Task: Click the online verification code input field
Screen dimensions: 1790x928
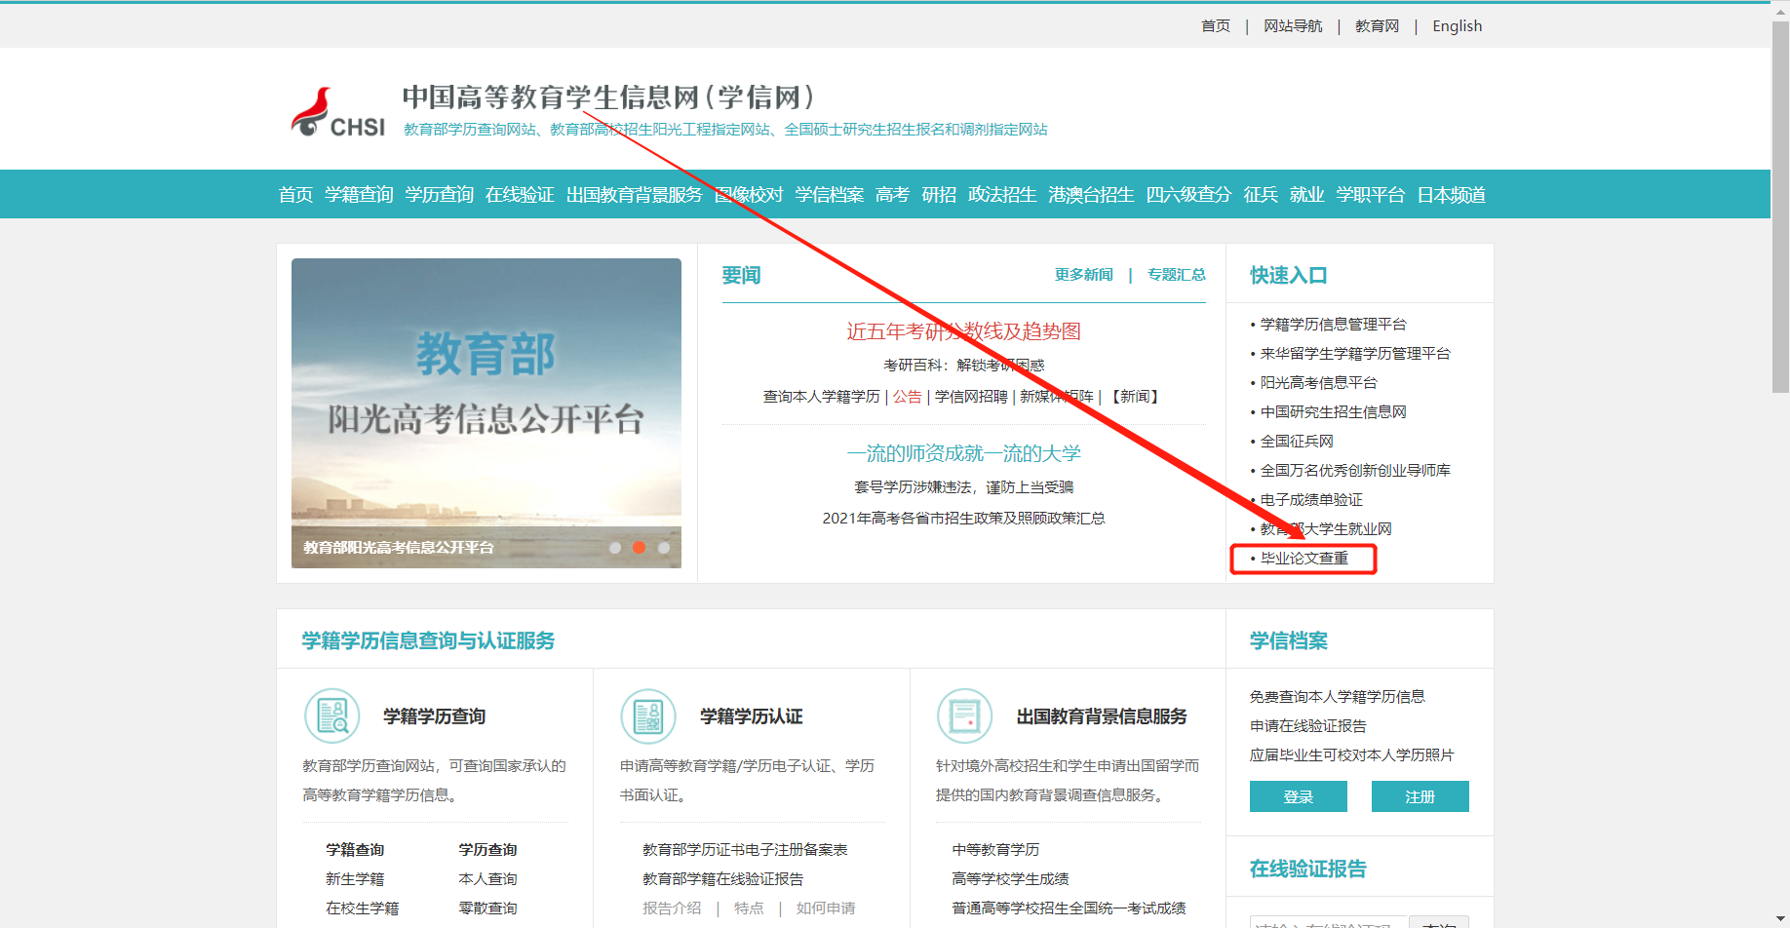Action: pos(1329,922)
